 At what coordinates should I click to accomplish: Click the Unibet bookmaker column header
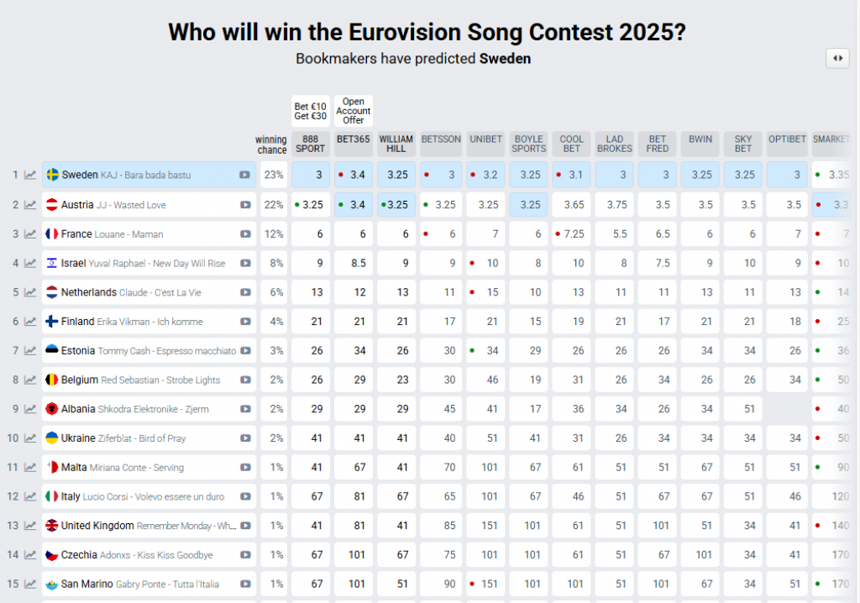485,139
